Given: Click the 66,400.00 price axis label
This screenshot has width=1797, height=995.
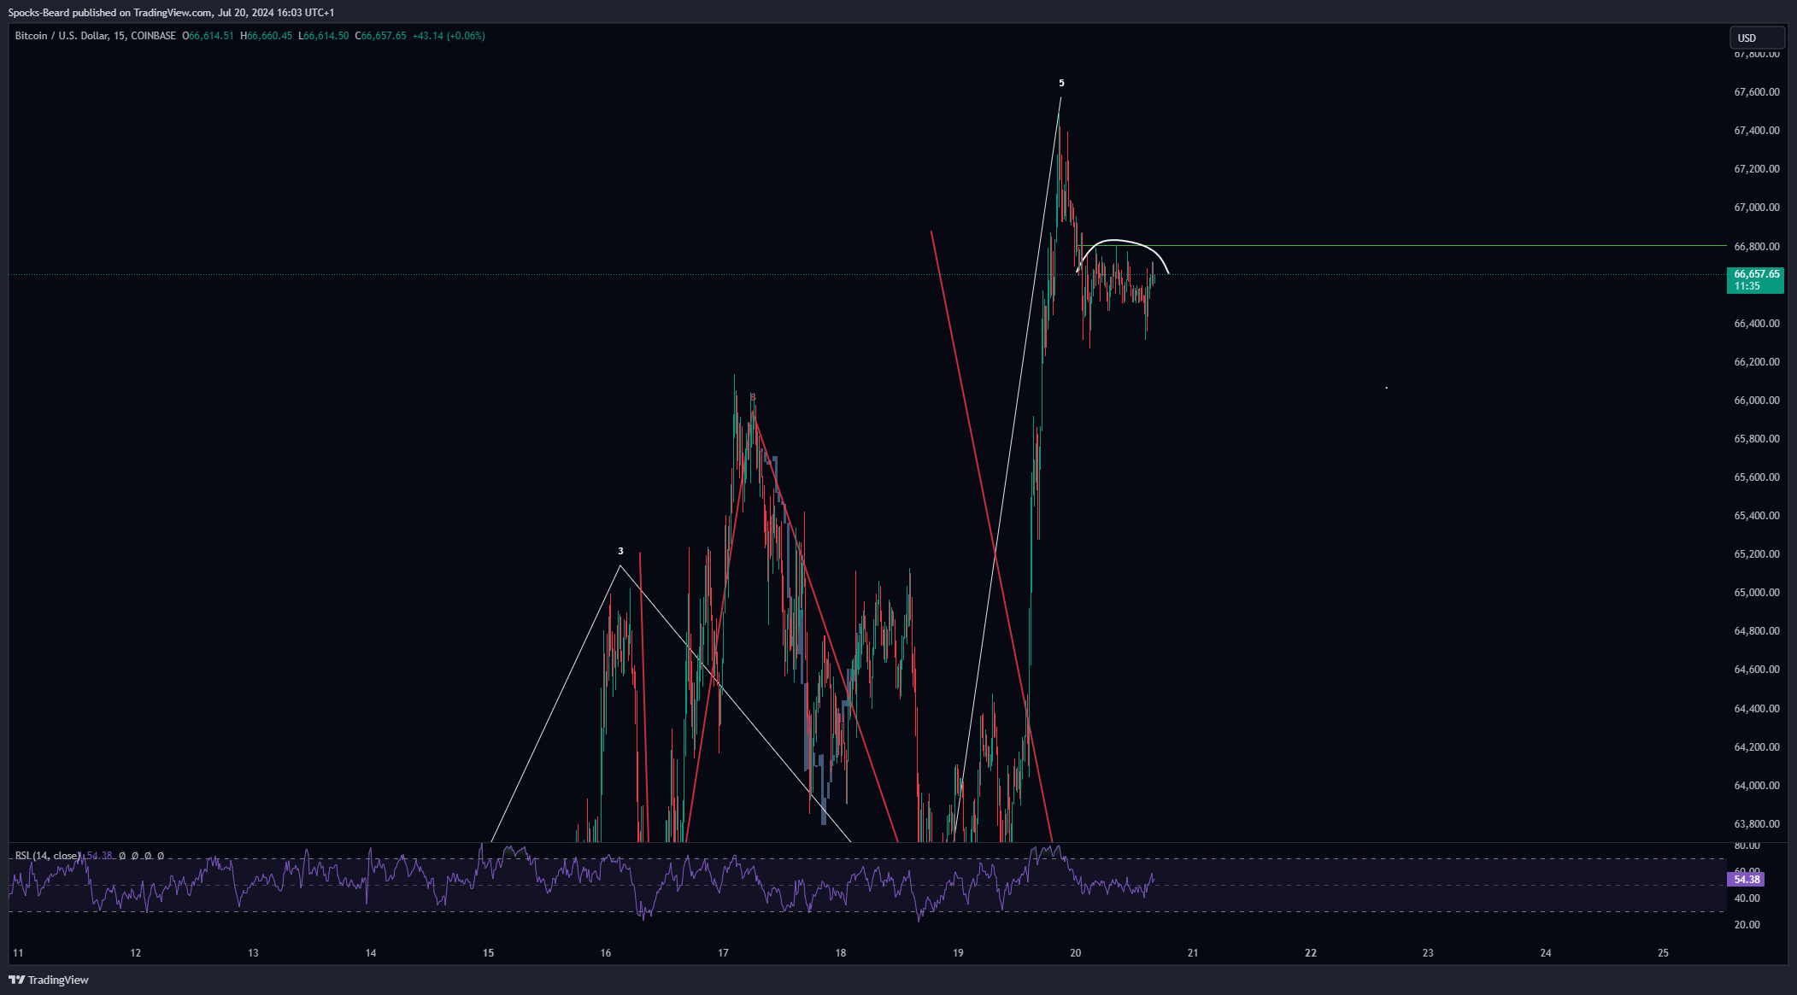Looking at the screenshot, I should coord(1757,324).
